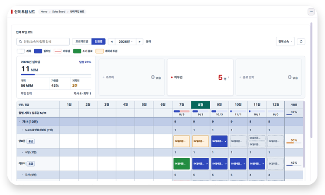
Task: Open the 종료 임박 summary card
Action: tap(269, 77)
